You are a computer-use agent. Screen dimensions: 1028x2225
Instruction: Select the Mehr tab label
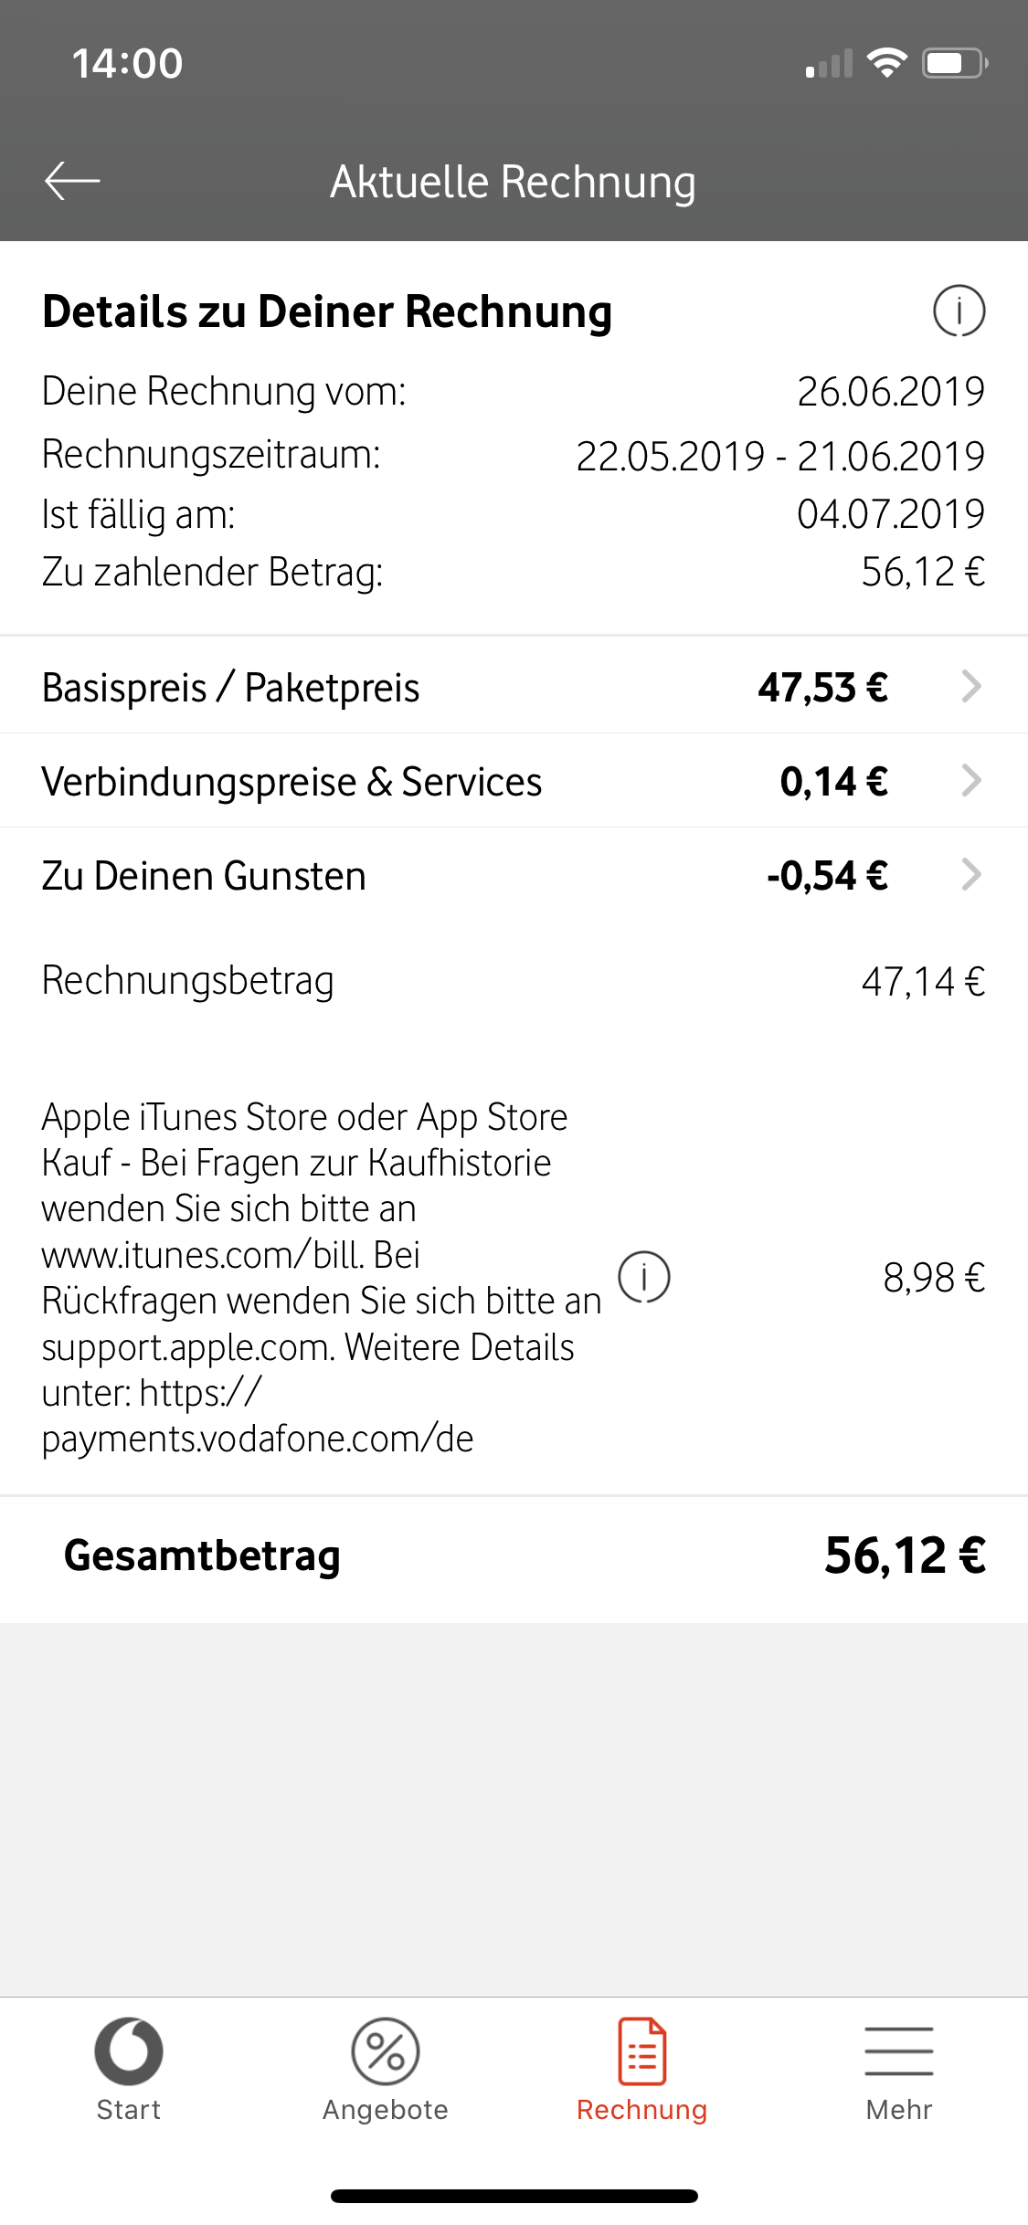coord(899,2110)
